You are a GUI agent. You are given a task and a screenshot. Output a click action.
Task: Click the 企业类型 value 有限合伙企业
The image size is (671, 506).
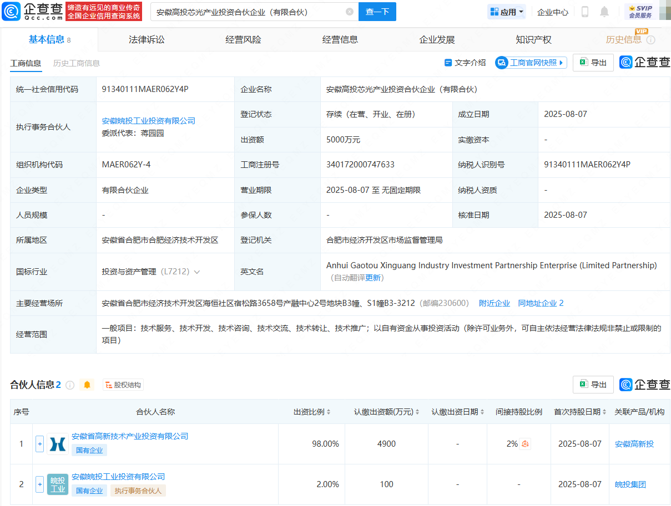point(125,190)
